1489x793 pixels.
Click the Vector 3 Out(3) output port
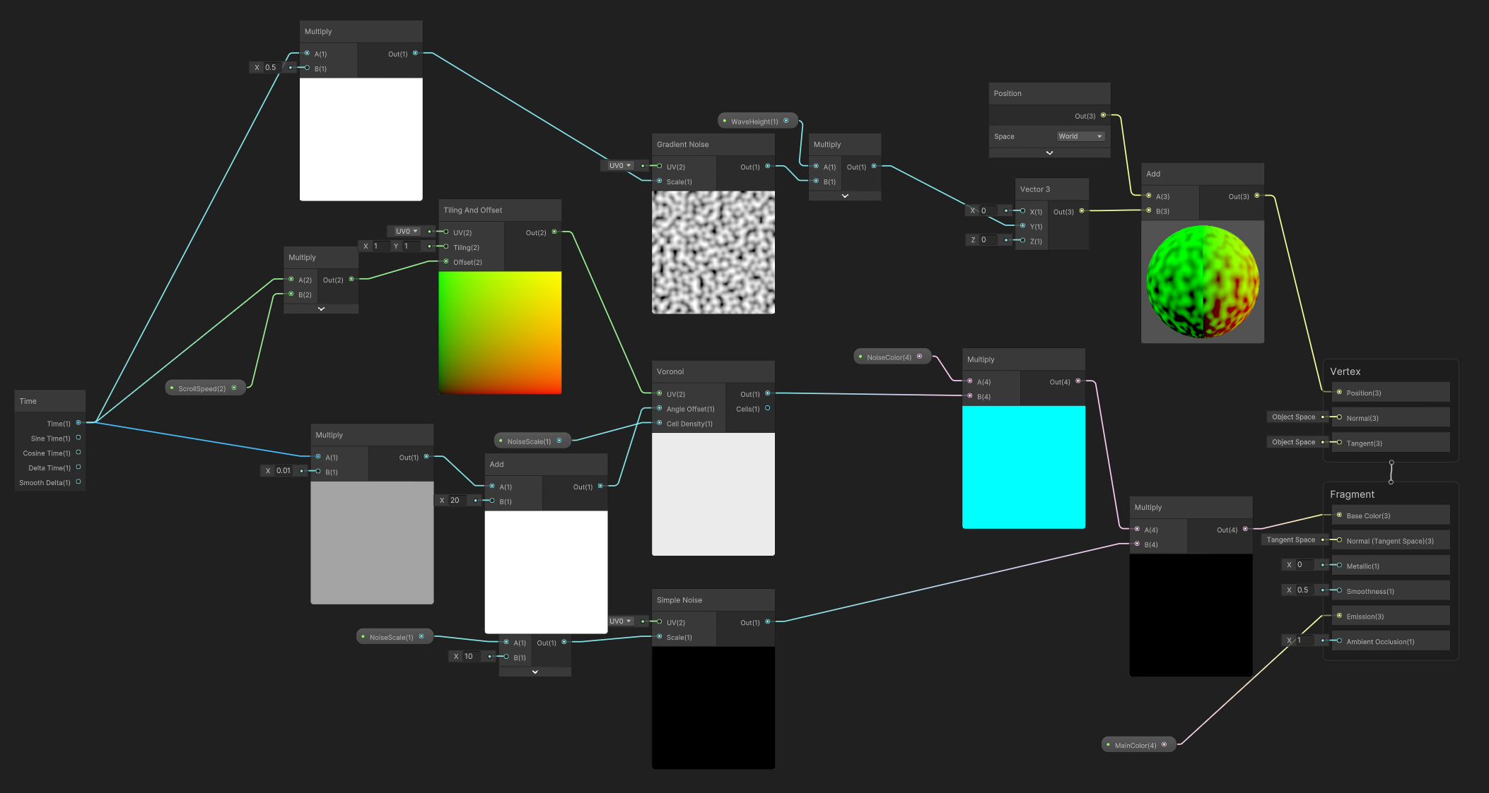point(1082,211)
